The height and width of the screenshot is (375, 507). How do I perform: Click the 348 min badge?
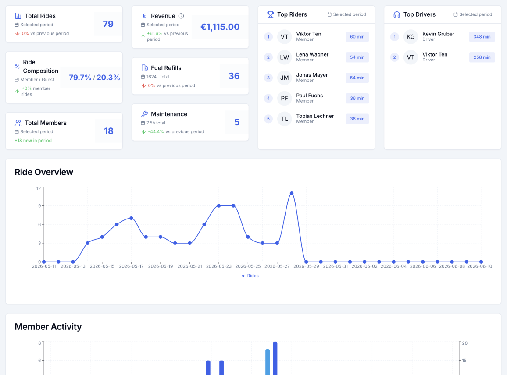tap(482, 37)
